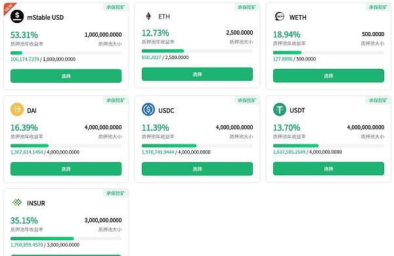
Task: Click the underwriting mining tag on USDC card
Action: [x=247, y=100]
